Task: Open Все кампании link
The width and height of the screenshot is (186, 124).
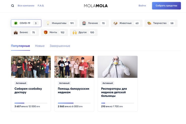Action: [26, 6]
